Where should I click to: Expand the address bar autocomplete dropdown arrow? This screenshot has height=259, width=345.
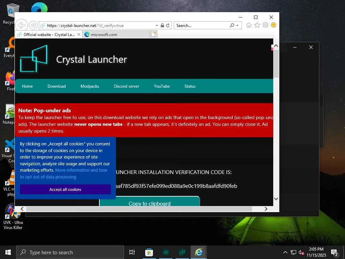click(157, 26)
